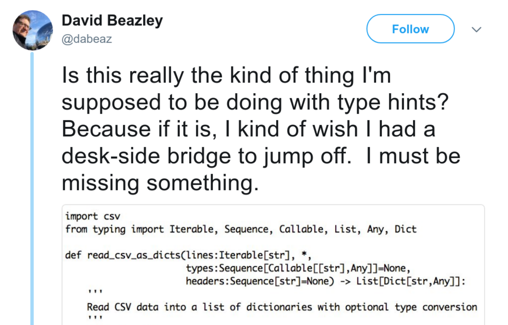This screenshot has height=325, width=508.
Task: Click the @dabeaz username handle
Action: tap(86, 39)
